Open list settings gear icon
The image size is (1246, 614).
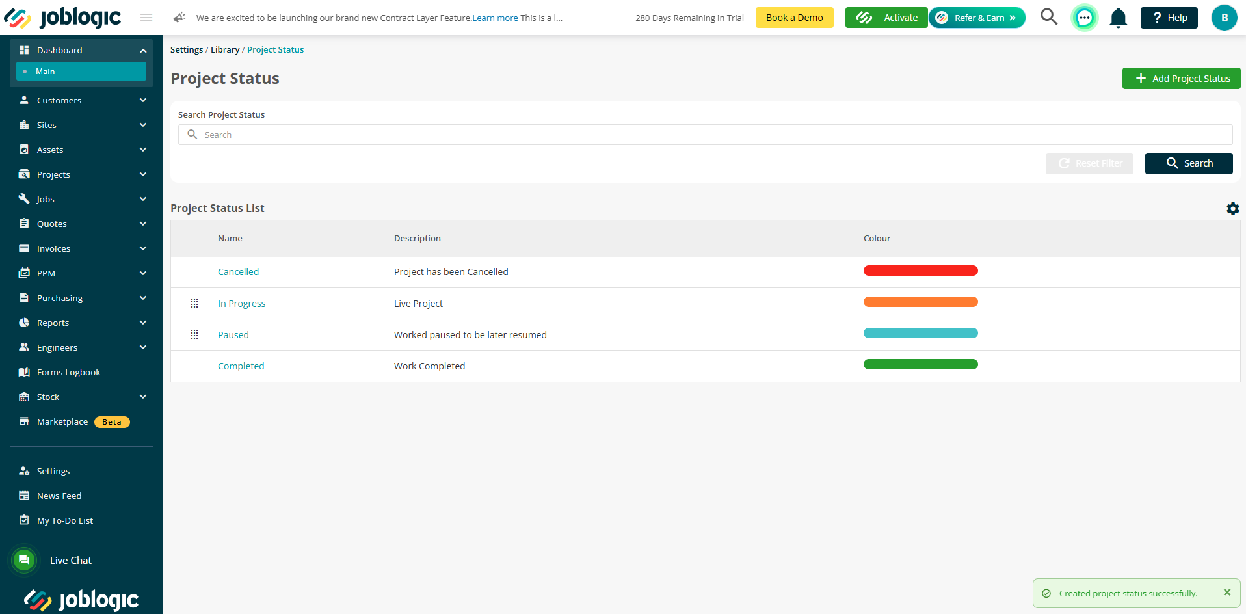(x=1233, y=209)
